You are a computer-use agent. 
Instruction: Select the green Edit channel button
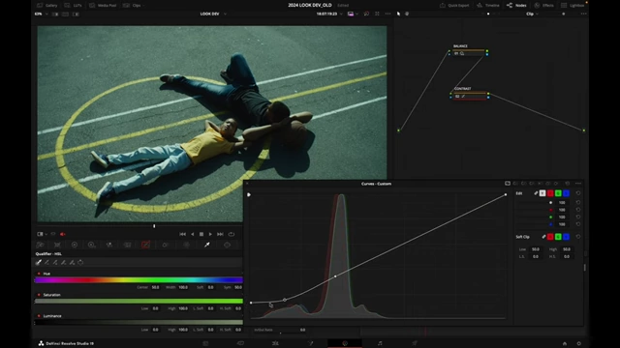point(558,193)
